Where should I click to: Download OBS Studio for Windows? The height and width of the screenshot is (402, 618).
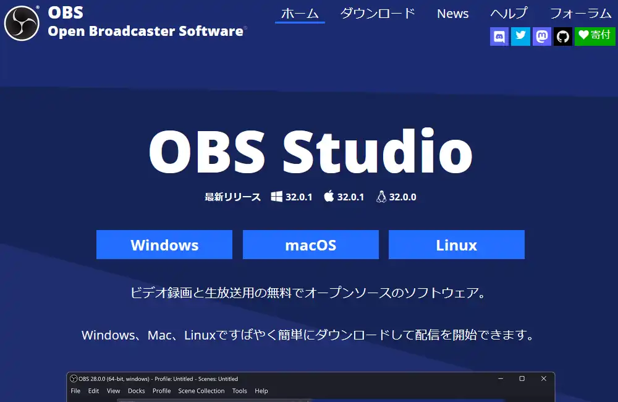click(164, 245)
